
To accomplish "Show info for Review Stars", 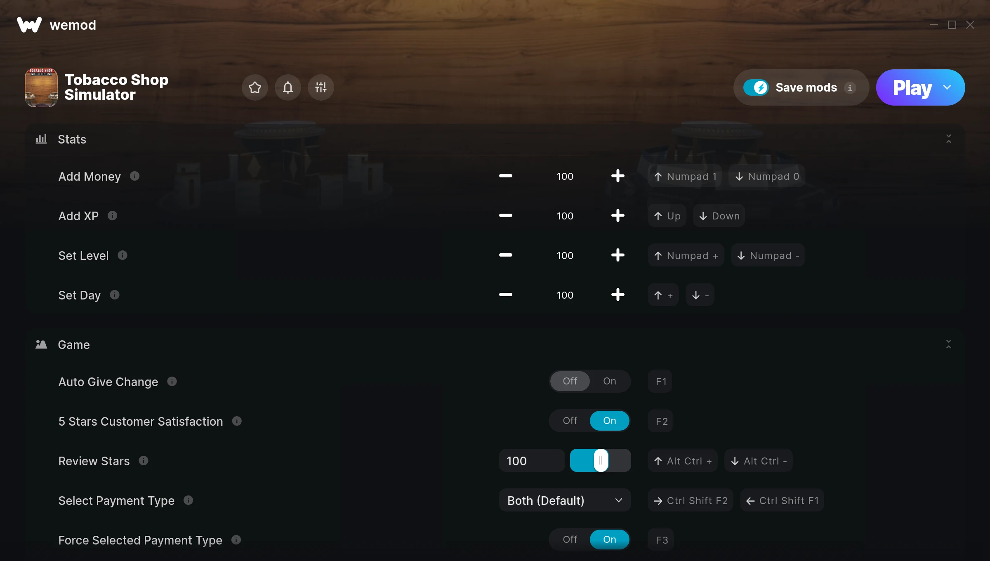I will pyautogui.click(x=144, y=461).
